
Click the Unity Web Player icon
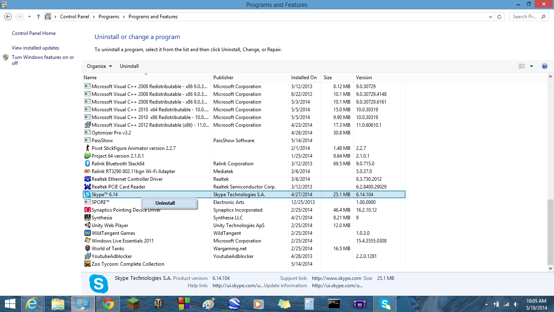coord(88,225)
